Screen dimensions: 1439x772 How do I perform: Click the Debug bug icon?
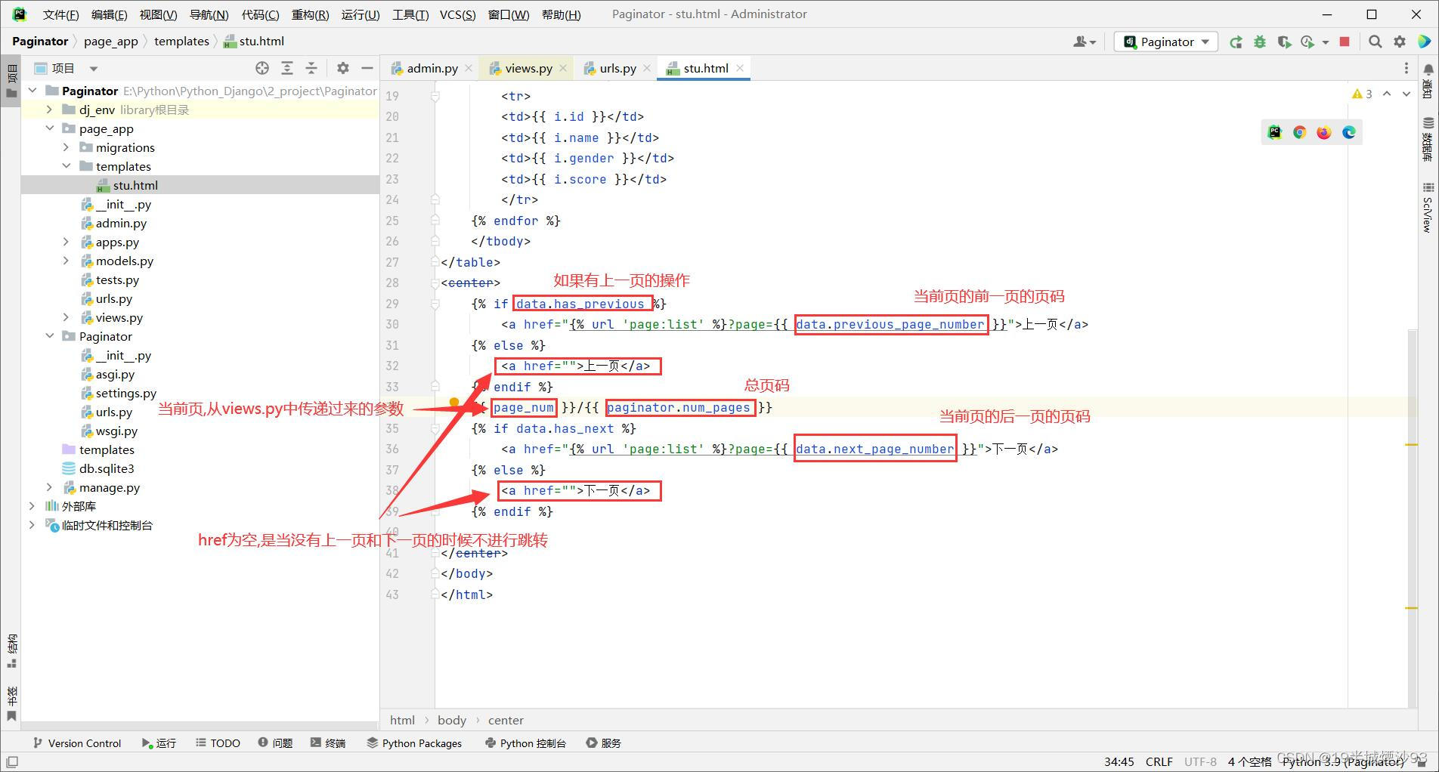pos(1260,42)
